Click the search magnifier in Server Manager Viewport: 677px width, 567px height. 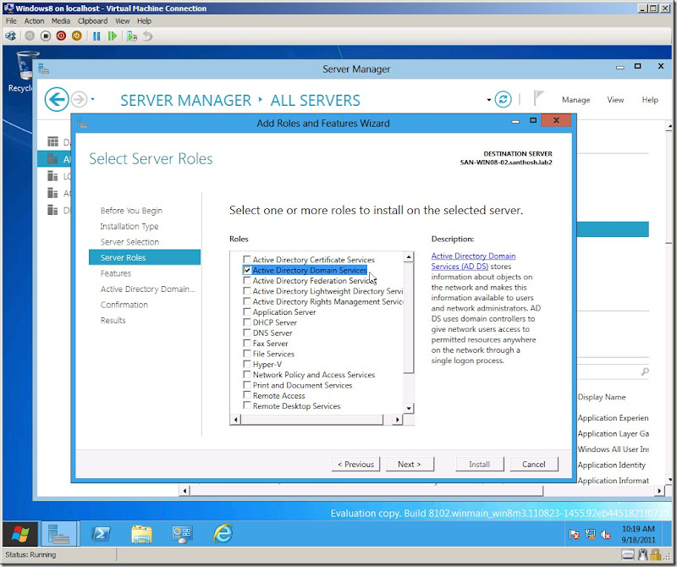coord(645,372)
